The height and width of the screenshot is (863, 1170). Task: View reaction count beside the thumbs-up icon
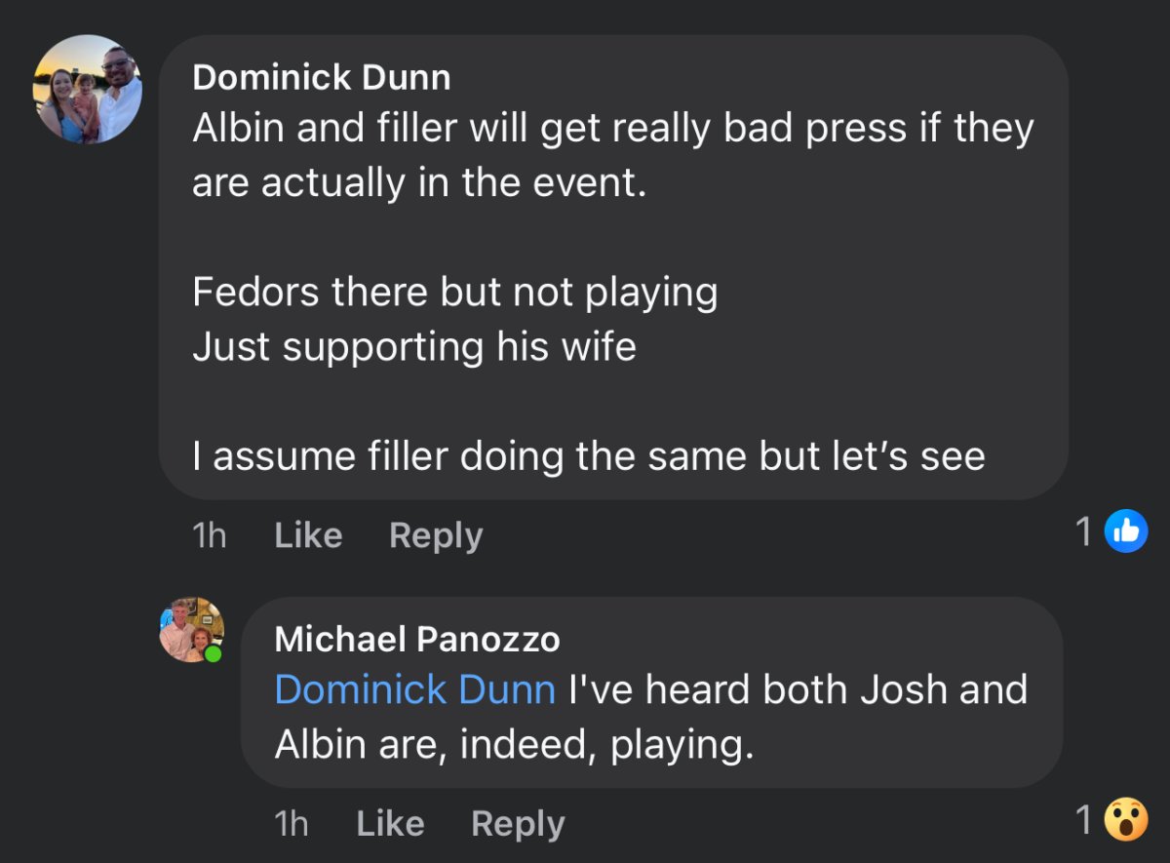pos(1083,532)
